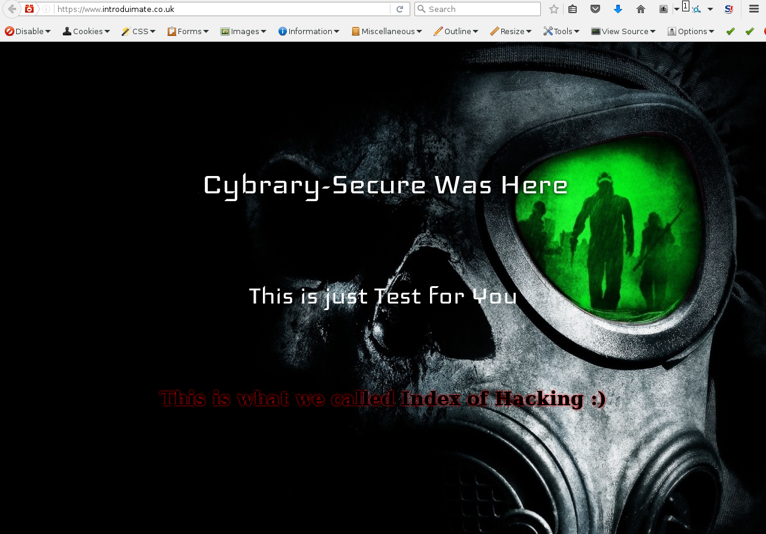
Task: Click the "Cybrary-Secure Was Here" heading
Action: 385,186
